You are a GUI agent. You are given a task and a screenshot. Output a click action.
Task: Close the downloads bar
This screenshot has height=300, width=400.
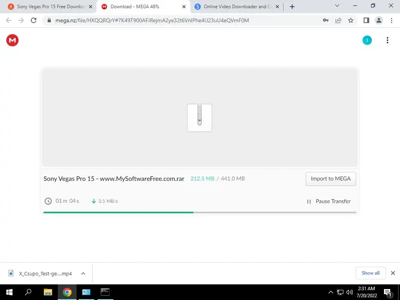click(x=393, y=273)
